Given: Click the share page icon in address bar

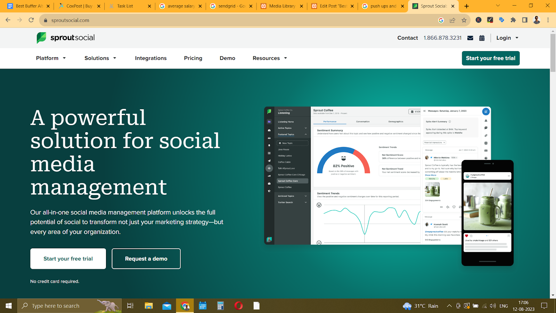Looking at the screenshot, I should pos(452,20).
